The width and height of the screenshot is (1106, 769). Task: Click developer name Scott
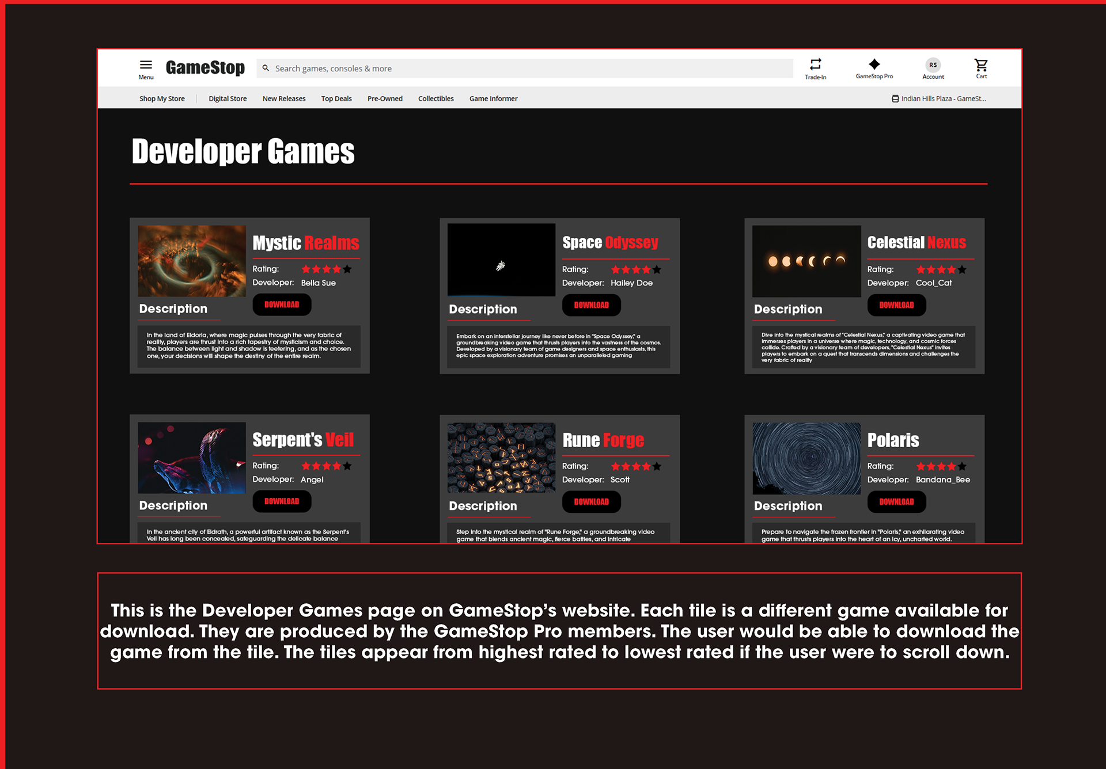620,479
